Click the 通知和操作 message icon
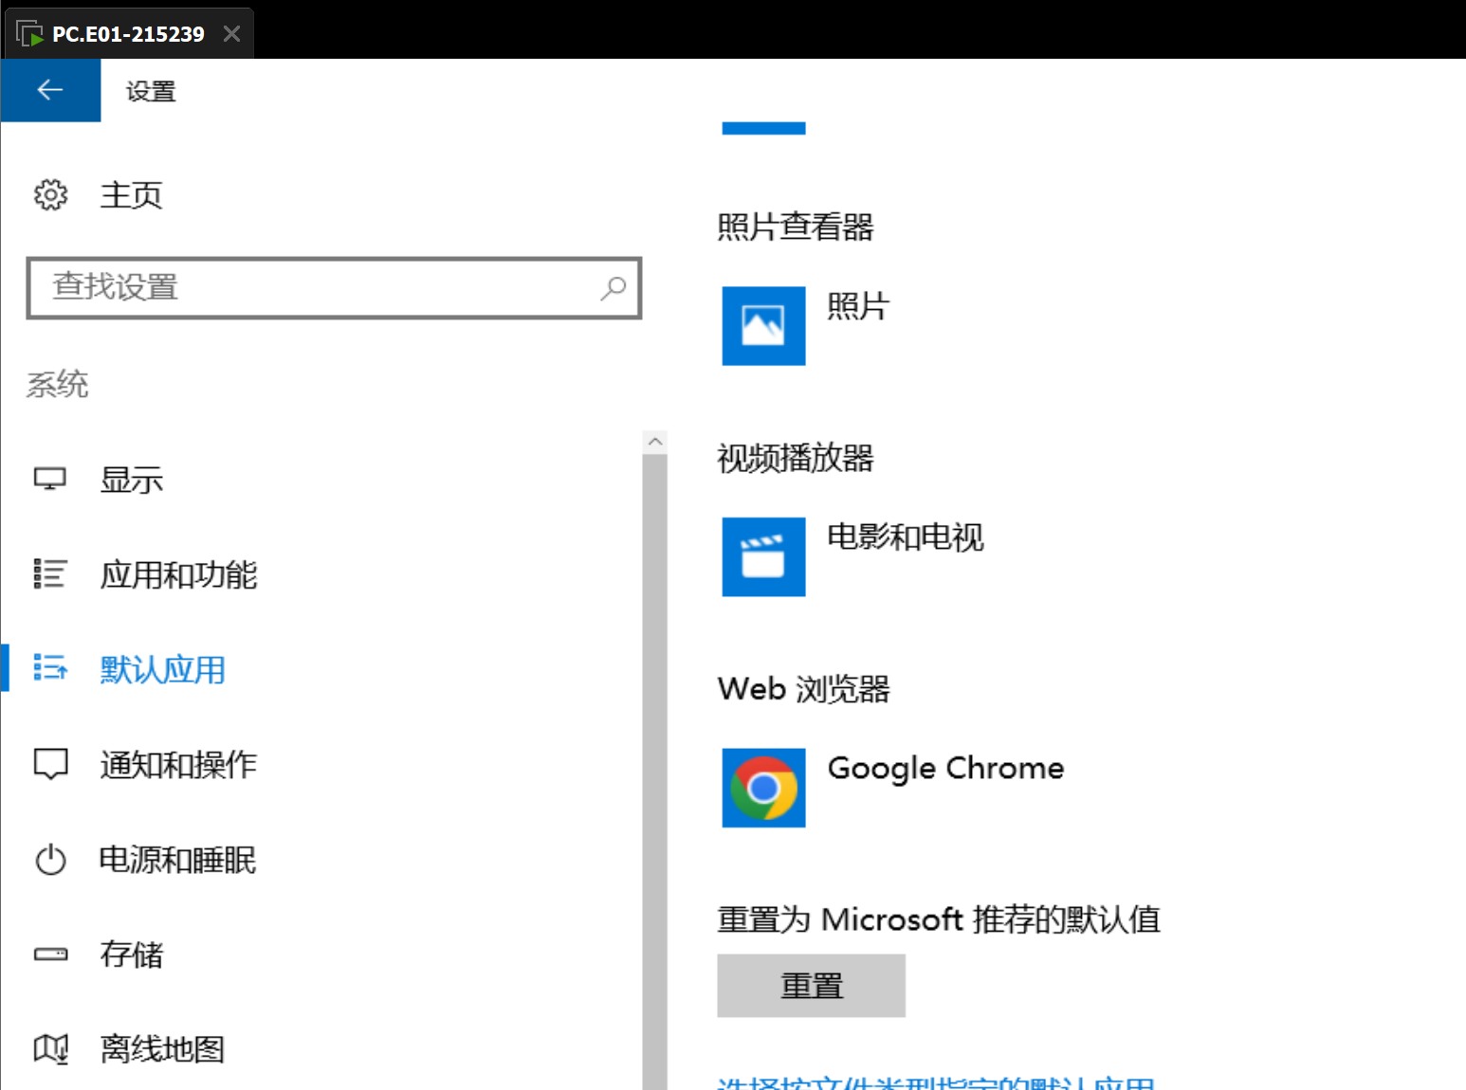 [50, 764]
